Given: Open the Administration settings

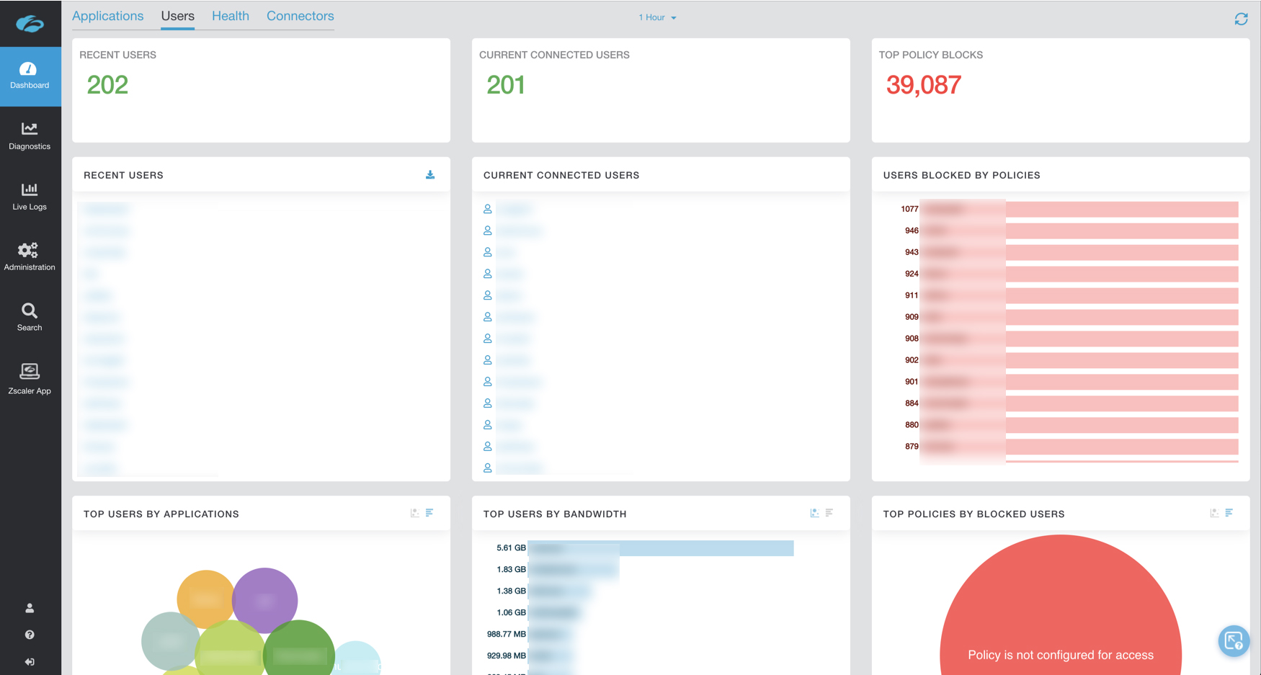Looking at the screenshot, I should pyautogui.click(x=30, y=257).
